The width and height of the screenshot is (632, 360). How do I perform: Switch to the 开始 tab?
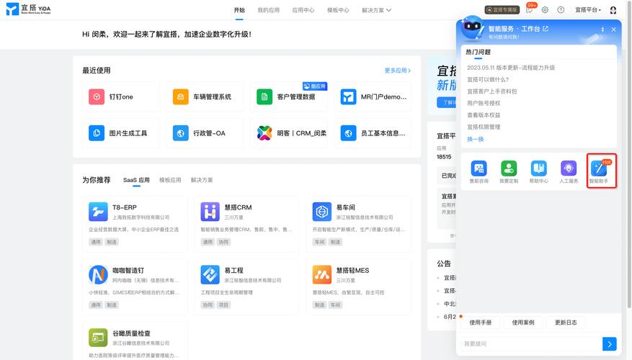point(239,10)
